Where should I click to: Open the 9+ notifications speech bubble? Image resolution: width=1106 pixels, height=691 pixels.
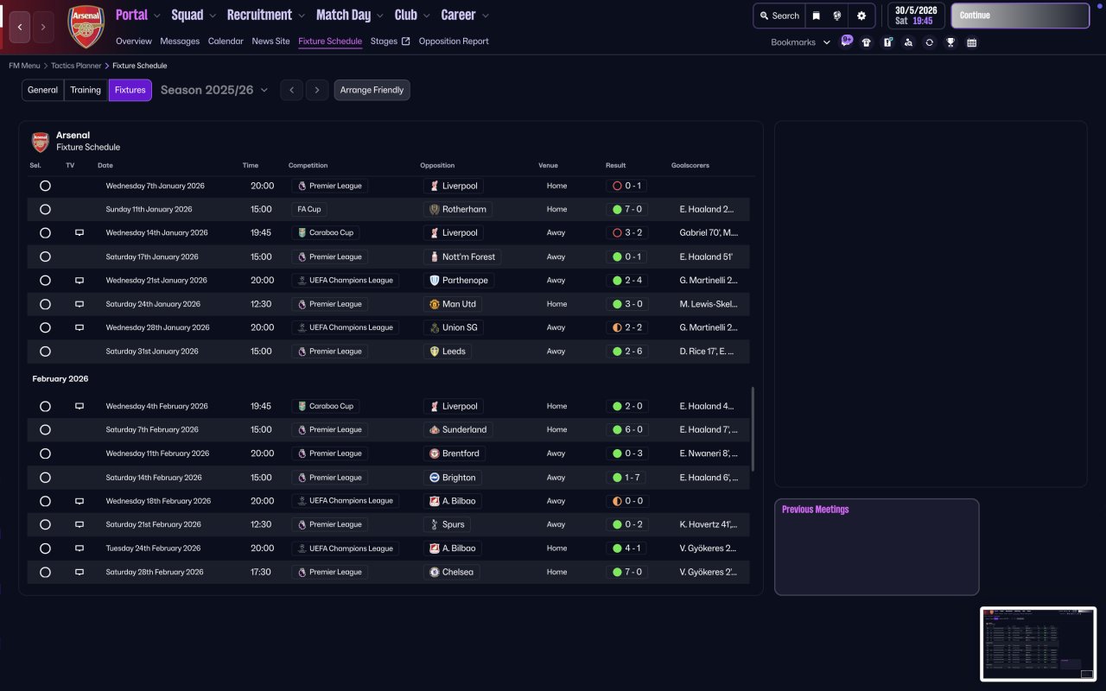coord(846,41)
